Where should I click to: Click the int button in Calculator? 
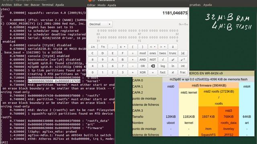tap(183, 66)
